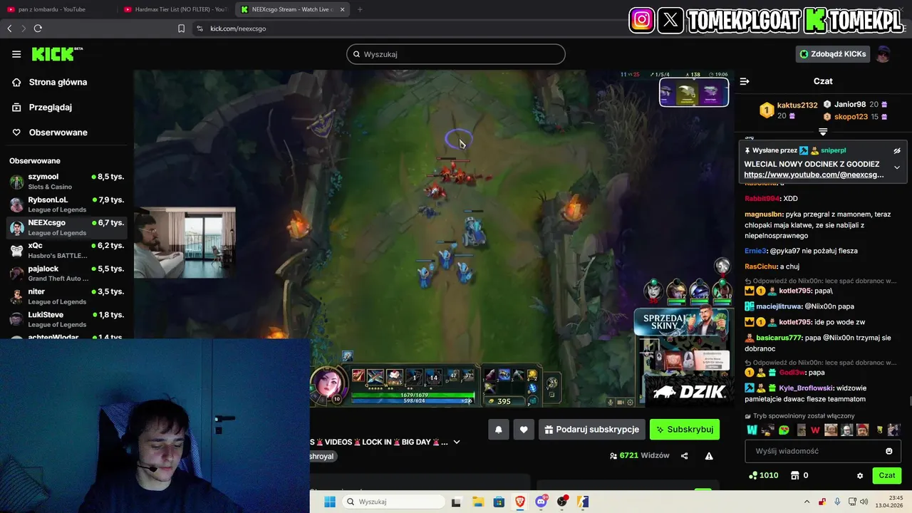Click Janior98 on the gift leaderboard
This screenshot has height=513, width=912.
point(849,105)
